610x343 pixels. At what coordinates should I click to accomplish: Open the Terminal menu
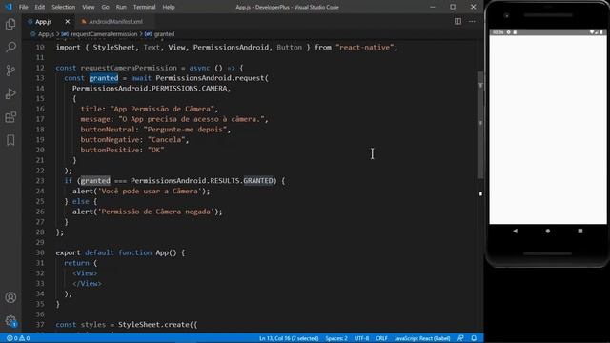pos(144,7)
